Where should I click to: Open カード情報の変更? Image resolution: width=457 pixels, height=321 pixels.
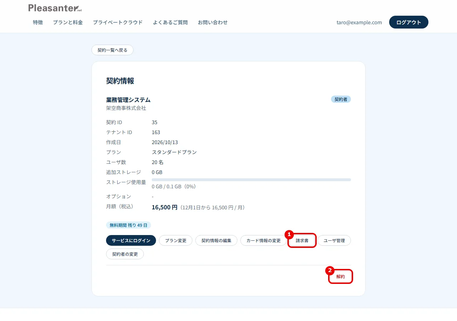(263, 240)
